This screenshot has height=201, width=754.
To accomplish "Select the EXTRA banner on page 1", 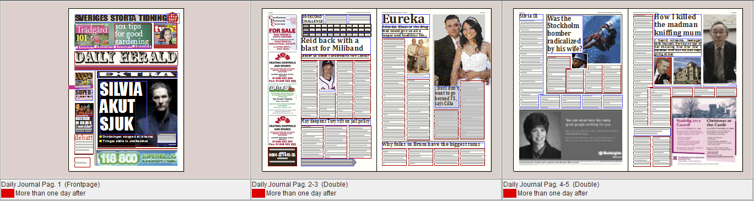I will (137, 74).
